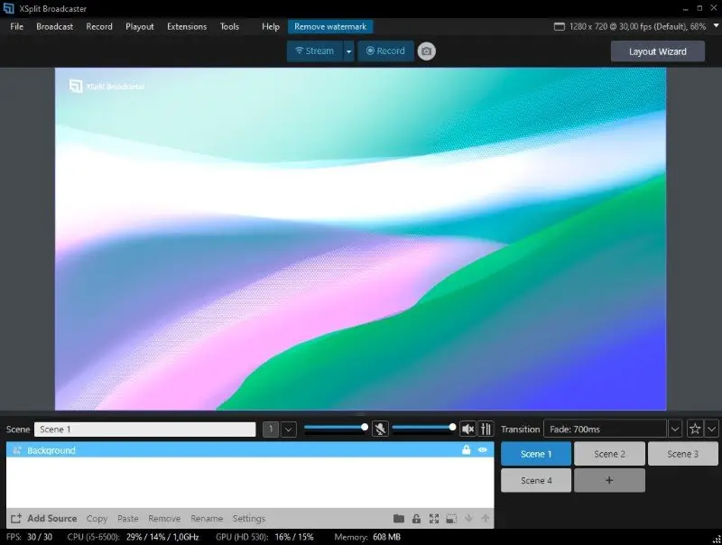Hide the Background source with eye toggle

[x=482, y=449]
